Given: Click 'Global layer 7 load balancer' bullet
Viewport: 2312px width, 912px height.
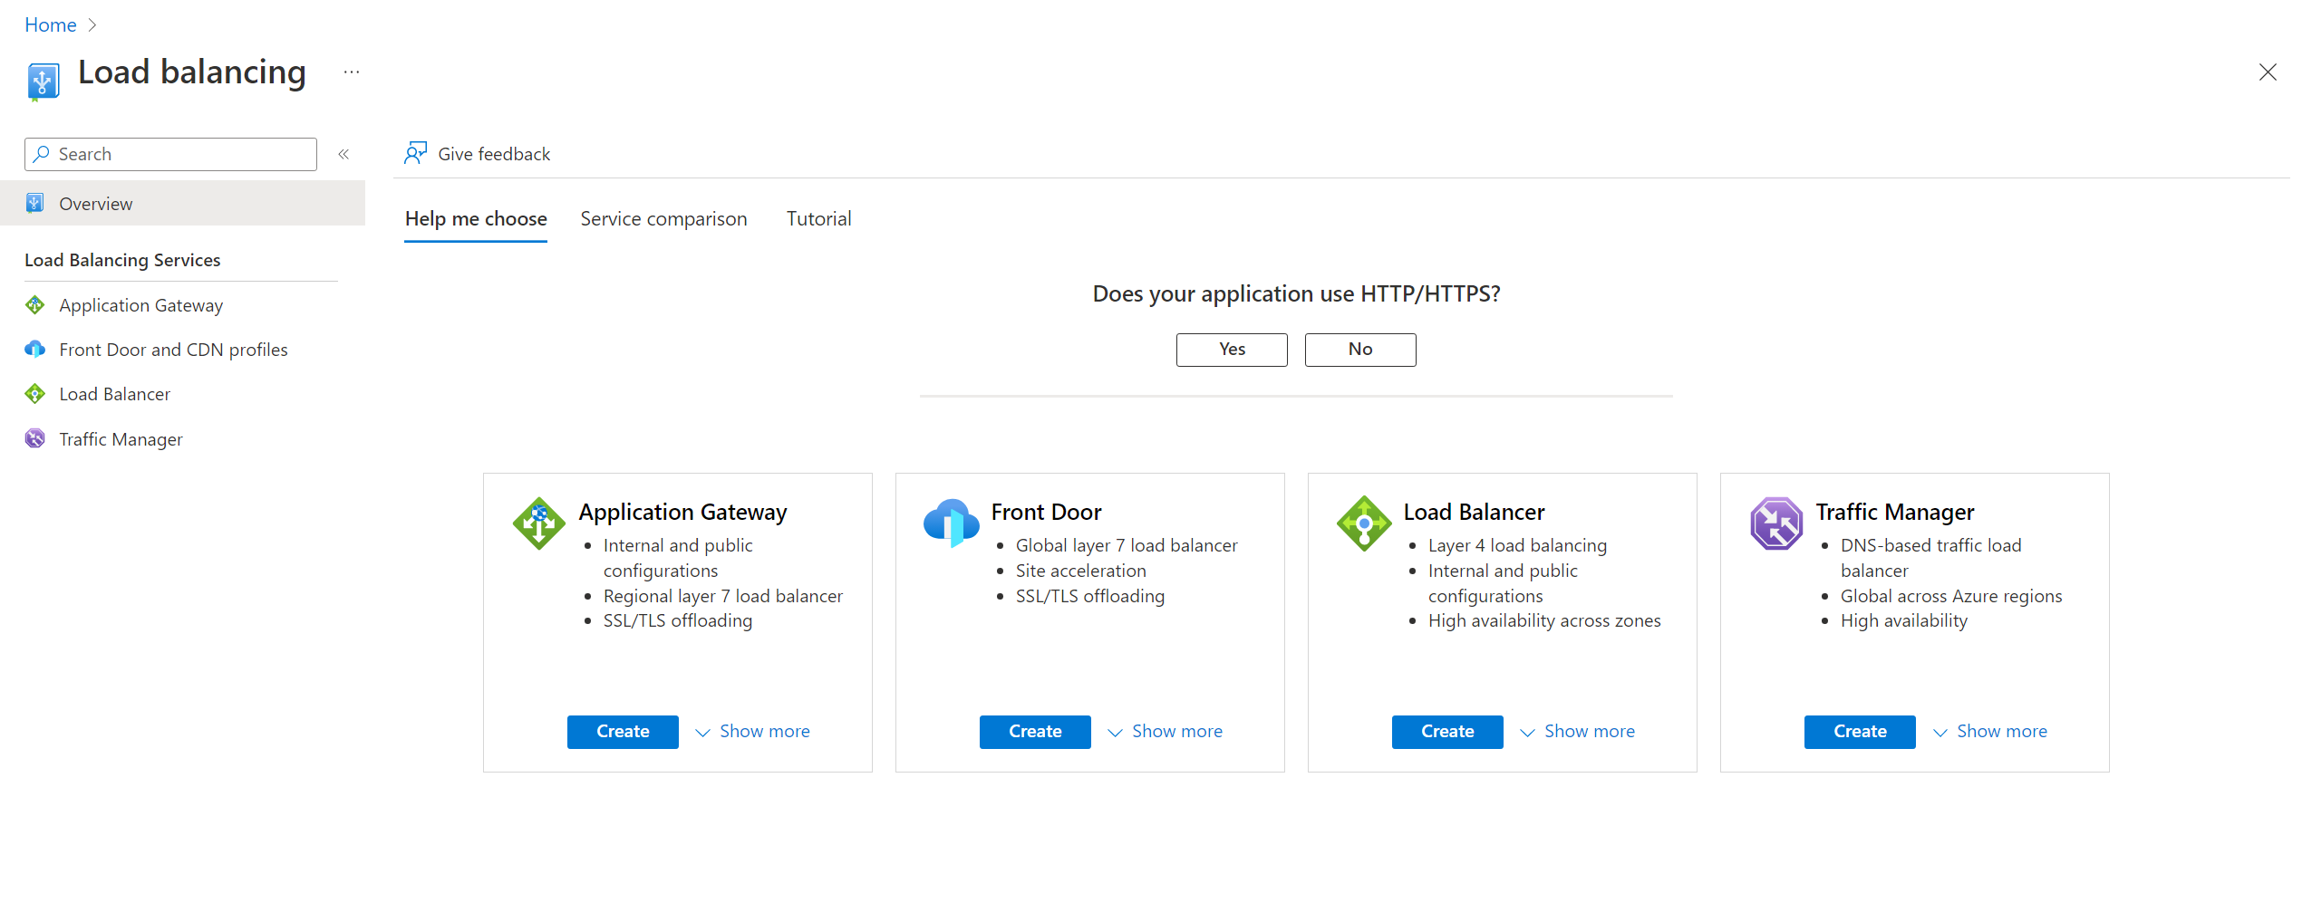Looking at the screenshot, I should pos(1127,545).
